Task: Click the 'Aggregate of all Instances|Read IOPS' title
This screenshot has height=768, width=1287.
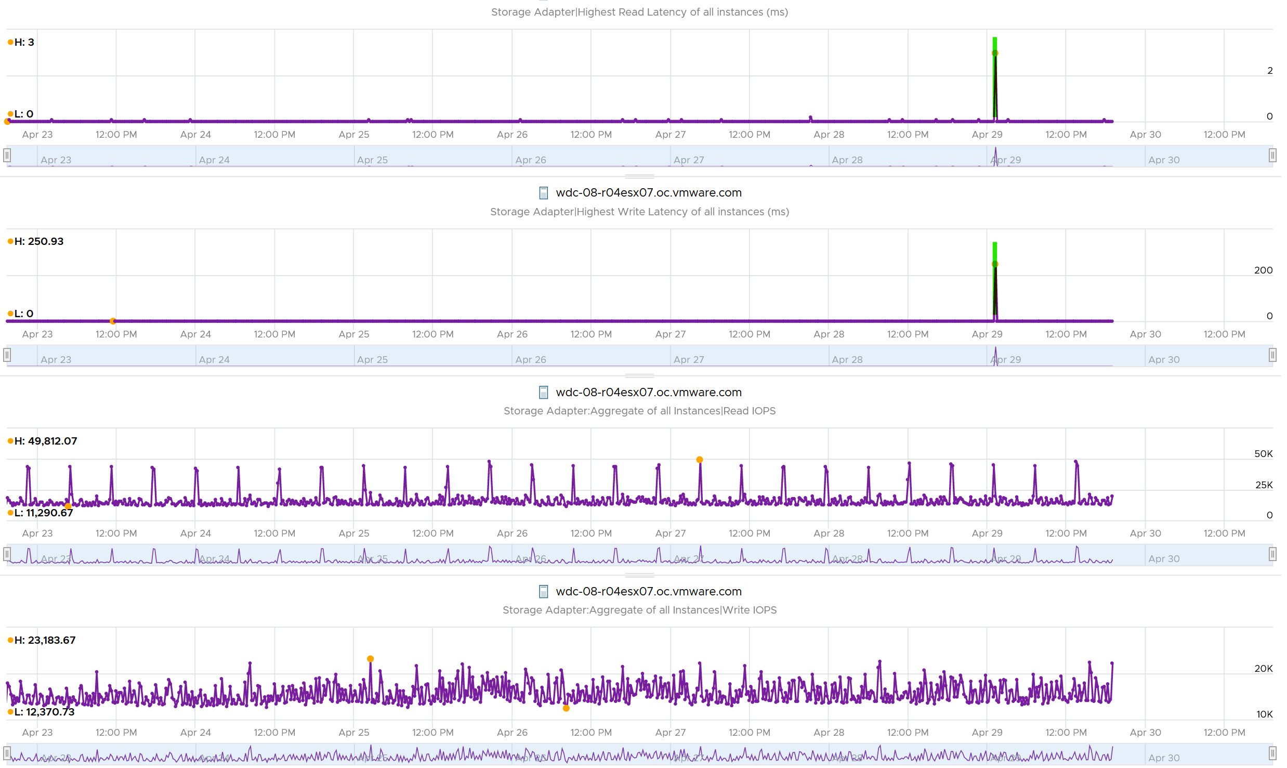Action: tap(639, 411)
